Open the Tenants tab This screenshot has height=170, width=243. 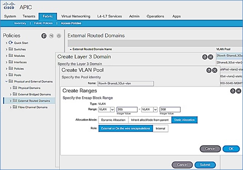point(29,16)
